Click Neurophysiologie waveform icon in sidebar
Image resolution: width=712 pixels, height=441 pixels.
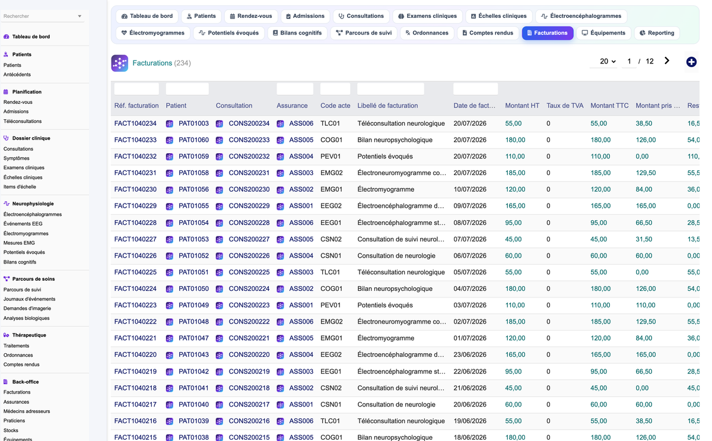coord(7,204)
